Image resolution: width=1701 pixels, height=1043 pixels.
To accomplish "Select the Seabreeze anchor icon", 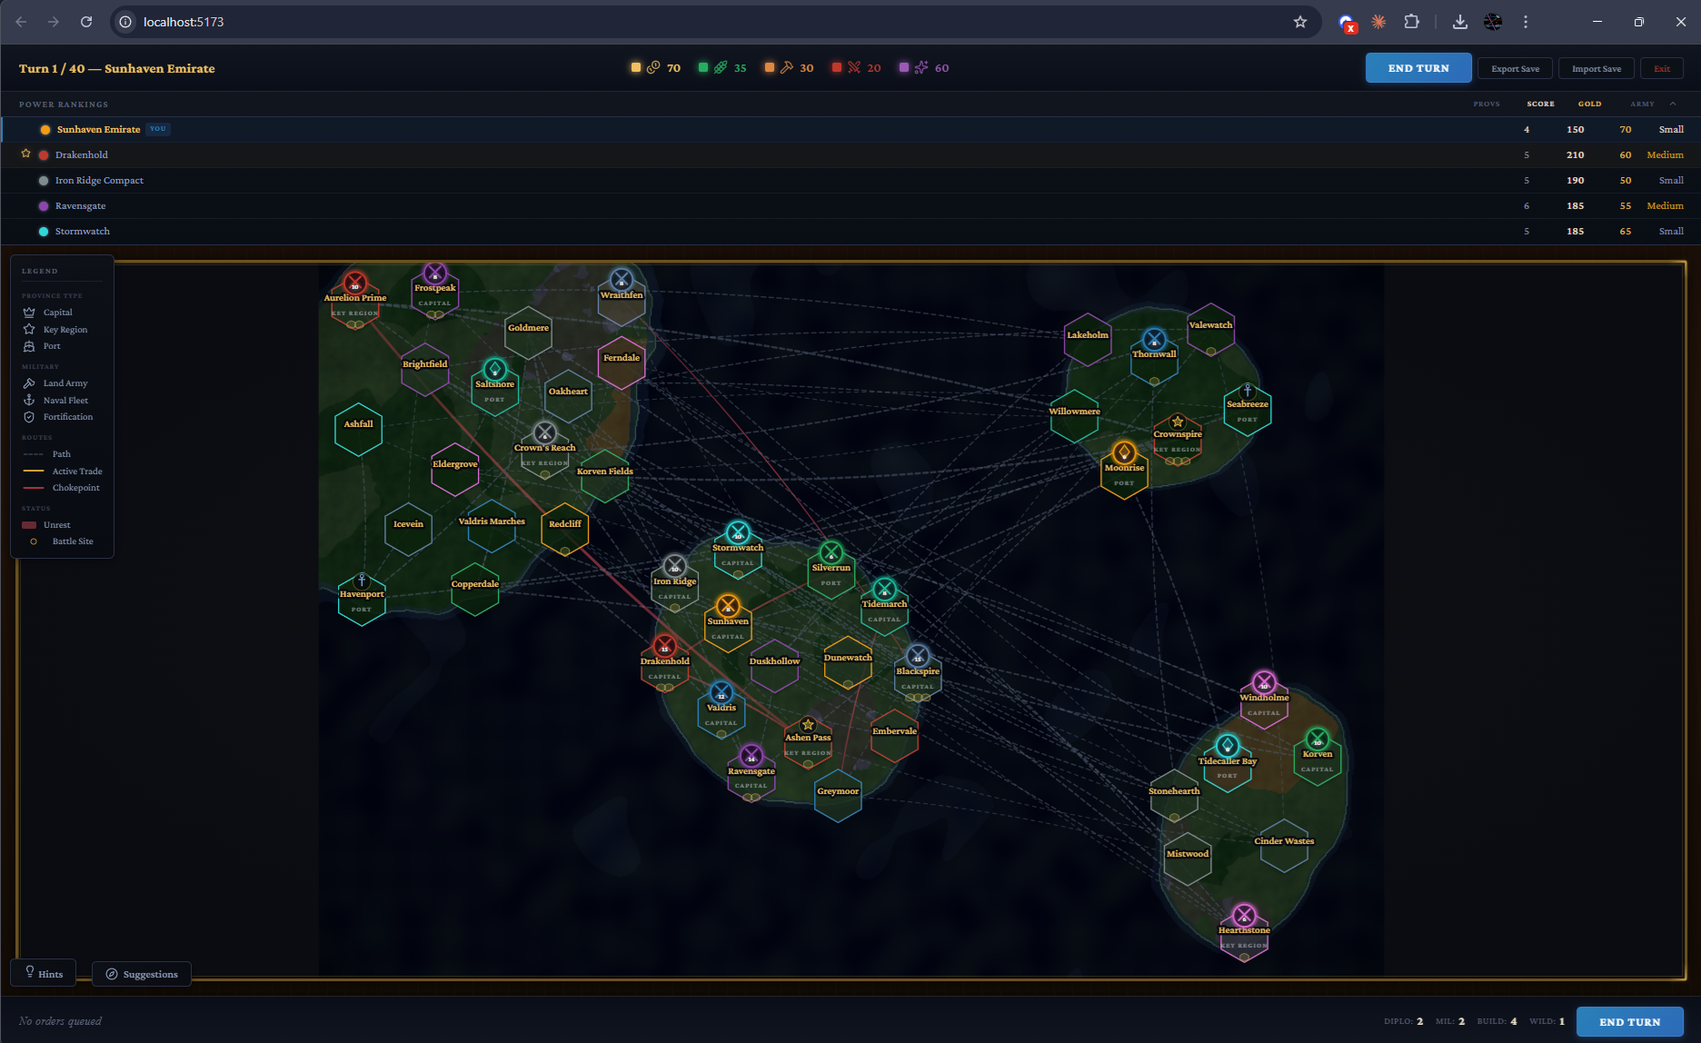I will [x=1248, y=391].
